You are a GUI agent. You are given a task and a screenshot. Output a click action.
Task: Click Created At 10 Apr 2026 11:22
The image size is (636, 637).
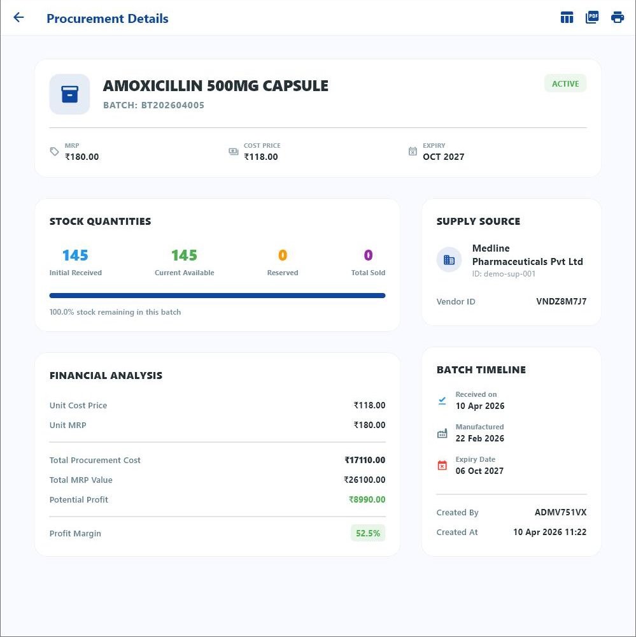(x=550, y=532)
